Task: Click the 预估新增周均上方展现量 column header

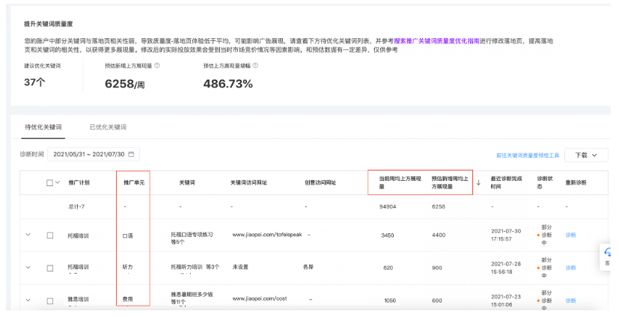Action: (450, 182)
